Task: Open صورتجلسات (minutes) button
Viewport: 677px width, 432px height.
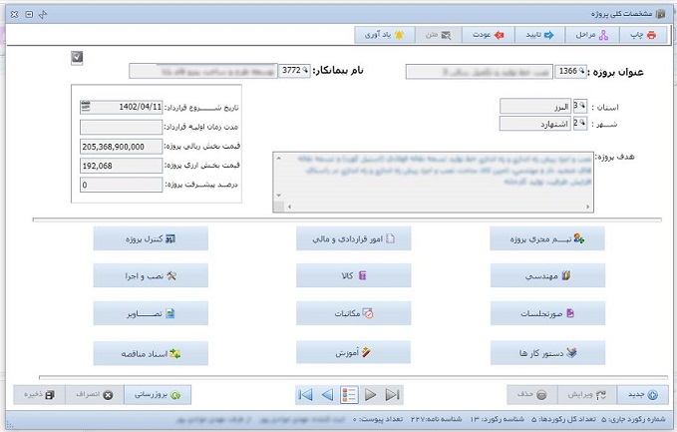Action: (x=547, y=313)
